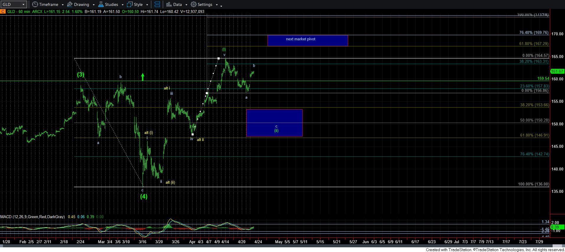This screenshot has width=565, height=252.
Task: Open the GLD symbol combo box
Action: (14, 4)
